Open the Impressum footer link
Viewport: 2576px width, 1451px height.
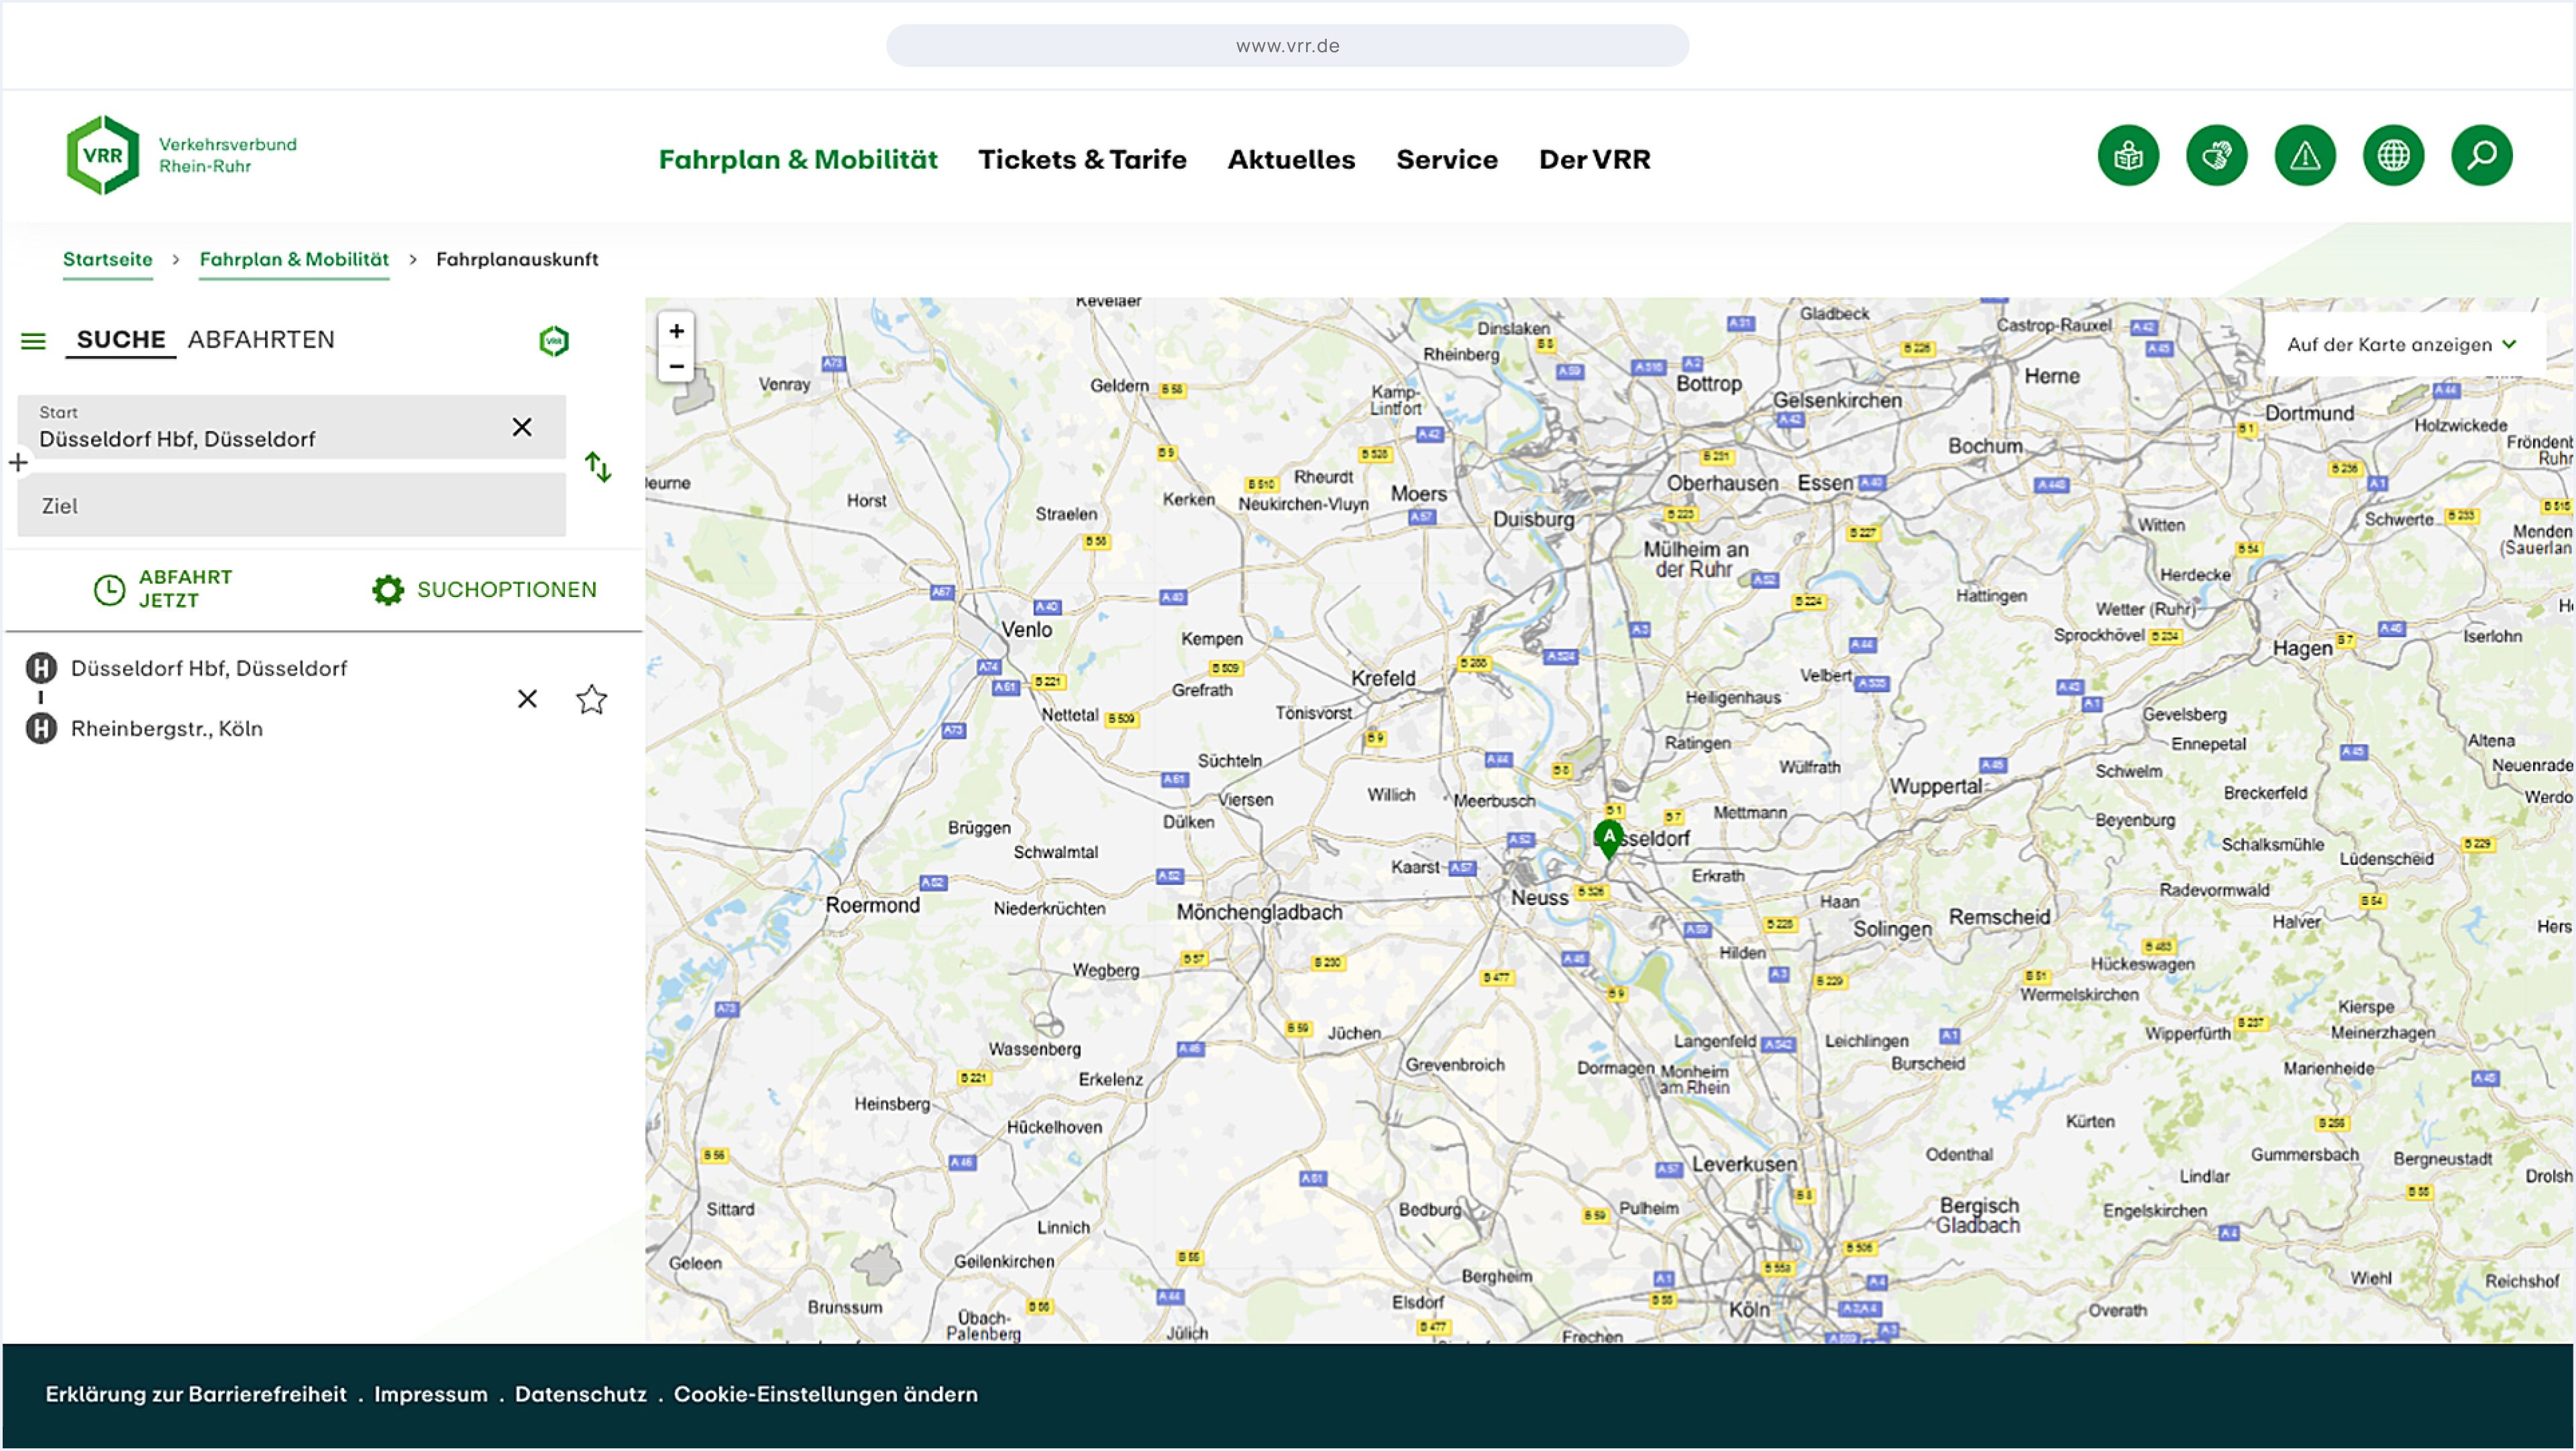[431, 1394]
